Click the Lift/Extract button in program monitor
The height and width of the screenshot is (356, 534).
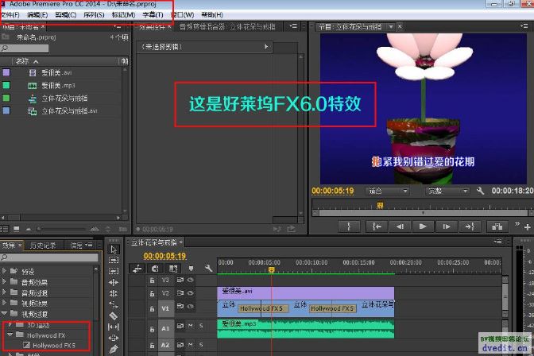[497, 226]
